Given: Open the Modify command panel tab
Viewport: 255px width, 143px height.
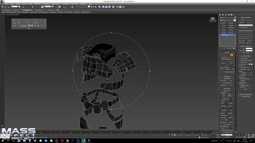Looking at the screenshot, I should click(223, 15).
